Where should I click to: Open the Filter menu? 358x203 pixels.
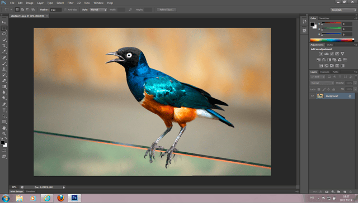pyautogui.click(x=70, y=3)
